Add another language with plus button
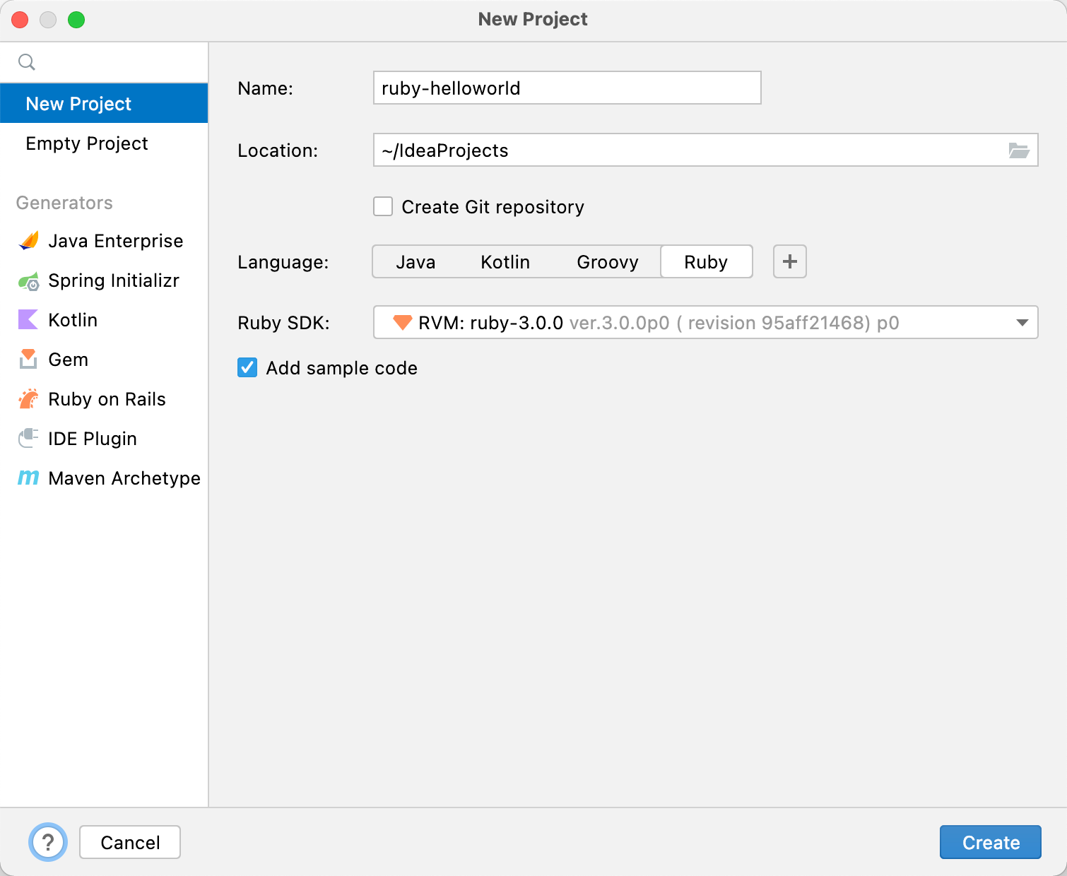1067x876 pixels. [x=790, y=261]
